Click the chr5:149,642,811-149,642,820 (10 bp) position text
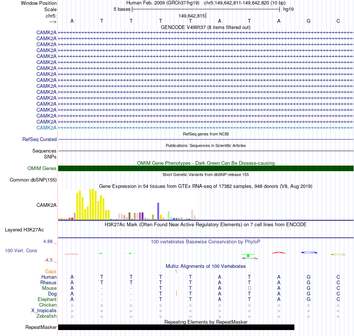354x336 pixels. coord(244,3)
